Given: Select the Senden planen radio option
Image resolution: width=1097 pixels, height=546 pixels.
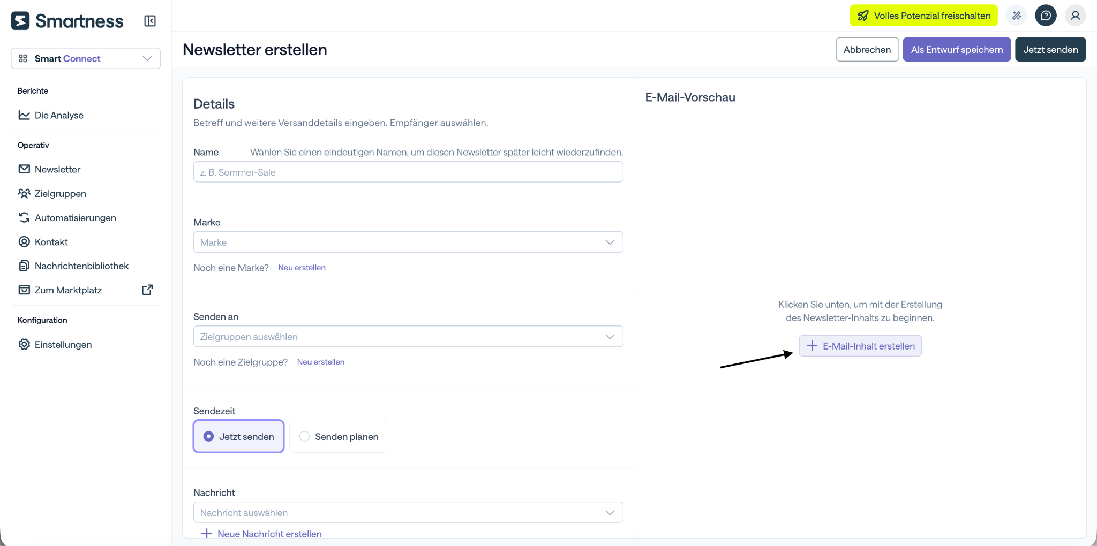Looking at the screenshot, I should point(339,436).
